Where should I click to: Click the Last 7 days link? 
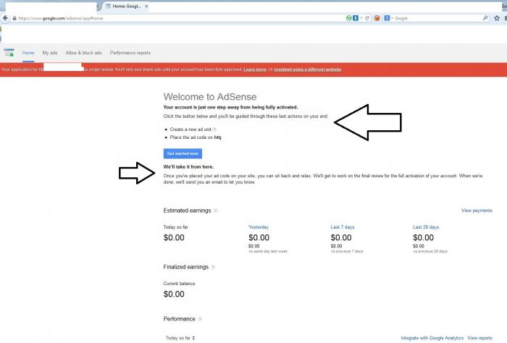click(343, 227)
